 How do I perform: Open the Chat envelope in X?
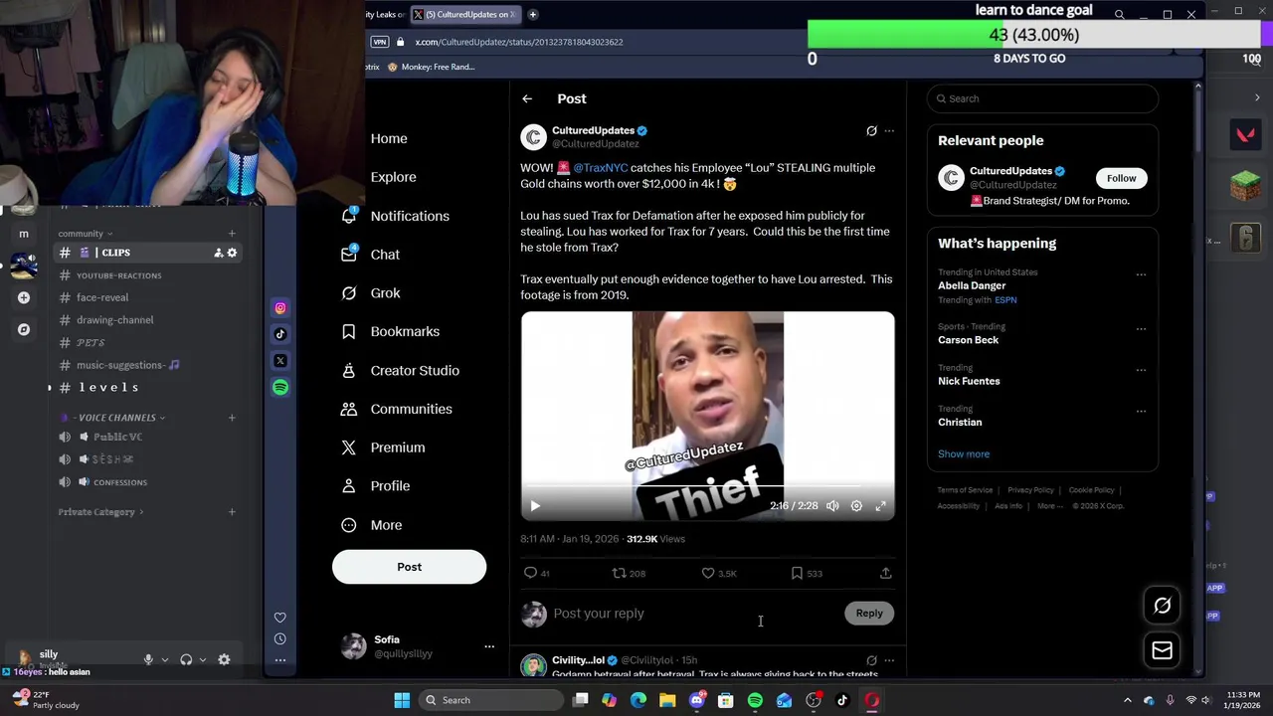coord(349,255)
